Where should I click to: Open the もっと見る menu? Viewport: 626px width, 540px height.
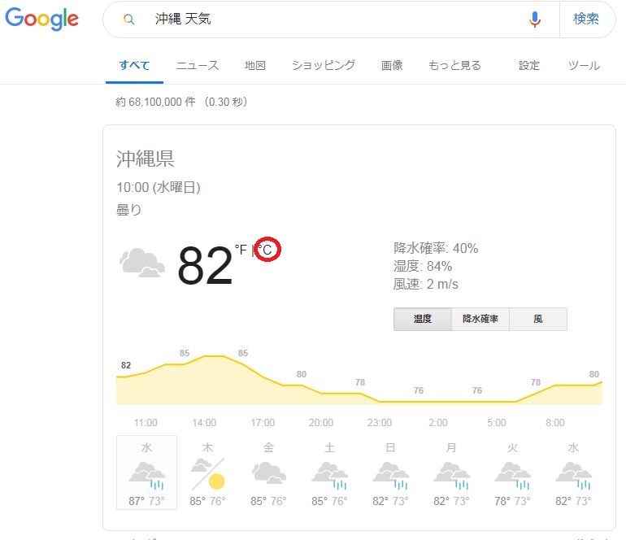(x=454, y=66)
